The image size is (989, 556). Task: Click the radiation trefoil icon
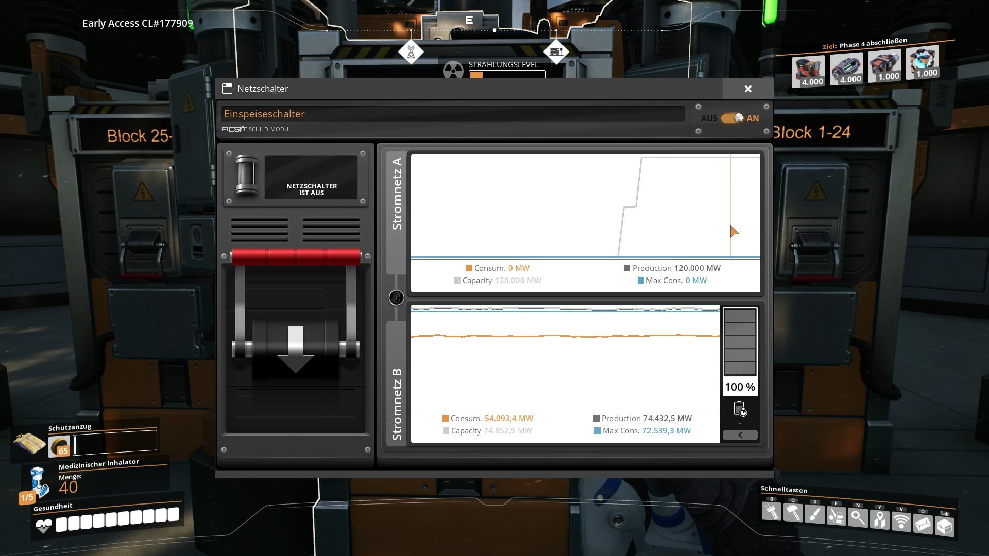coord(453,70)
